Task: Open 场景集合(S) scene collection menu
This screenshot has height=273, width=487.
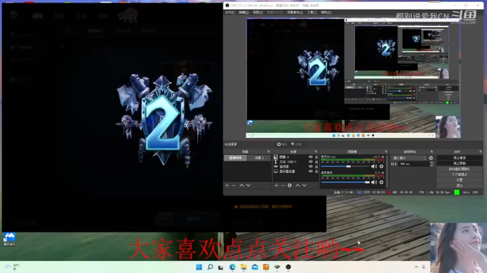Action: 295,12
